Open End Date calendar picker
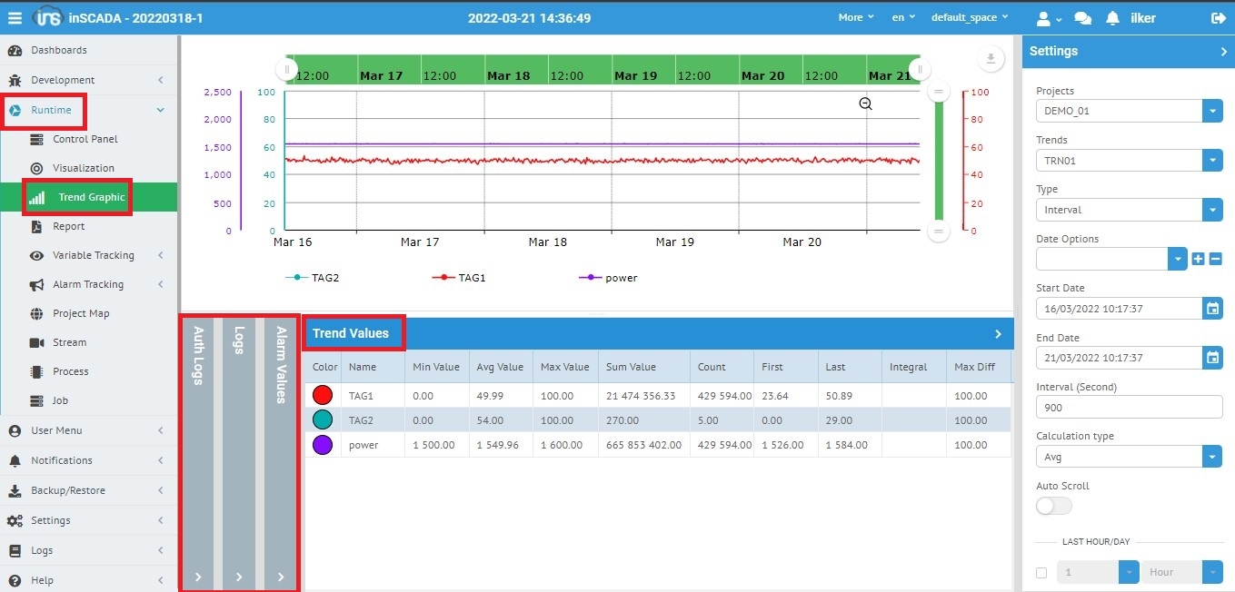This screenshot has width=1235, height=592. (x=1212, y=358)
